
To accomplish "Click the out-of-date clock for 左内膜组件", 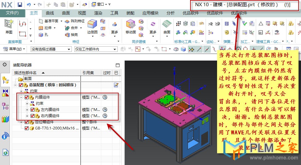I will pos(105,110).
